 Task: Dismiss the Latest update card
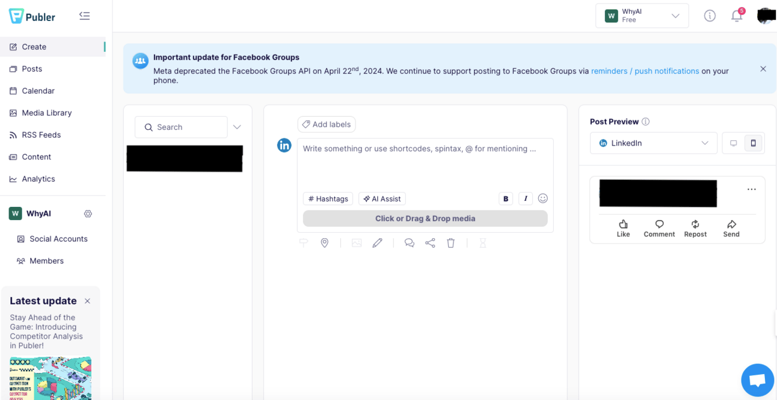(87, 301)
